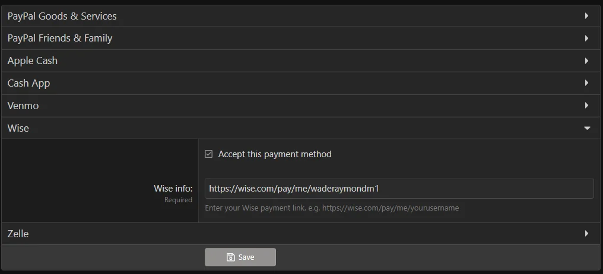Click the Wise header label
The height and width of the screenshot is (274, 603).
[18, 128]
